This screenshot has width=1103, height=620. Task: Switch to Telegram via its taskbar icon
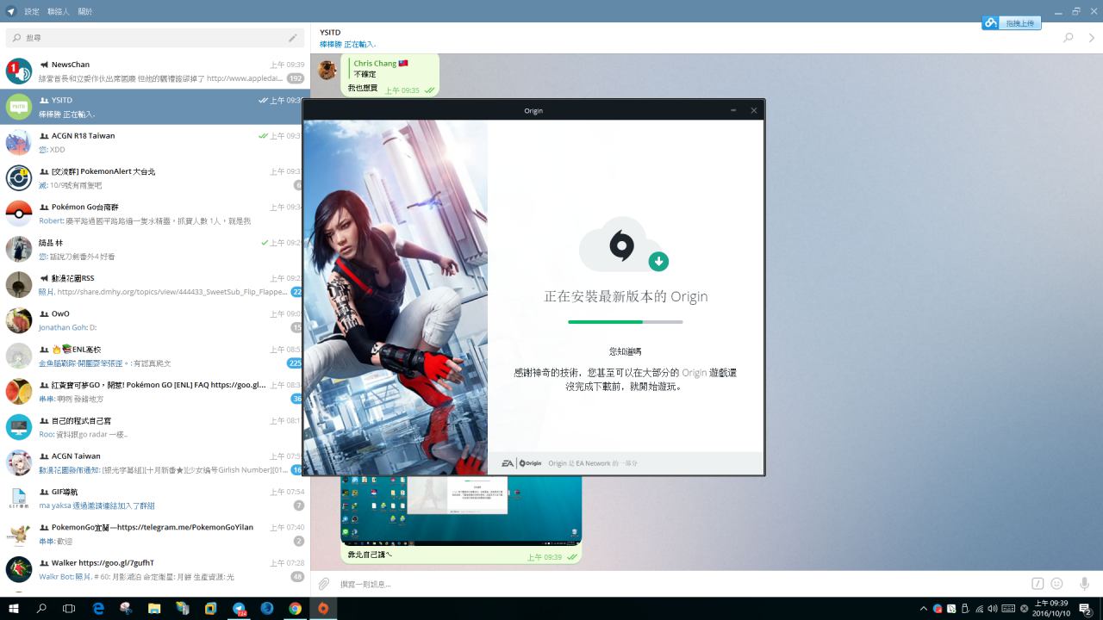point(240,609)
